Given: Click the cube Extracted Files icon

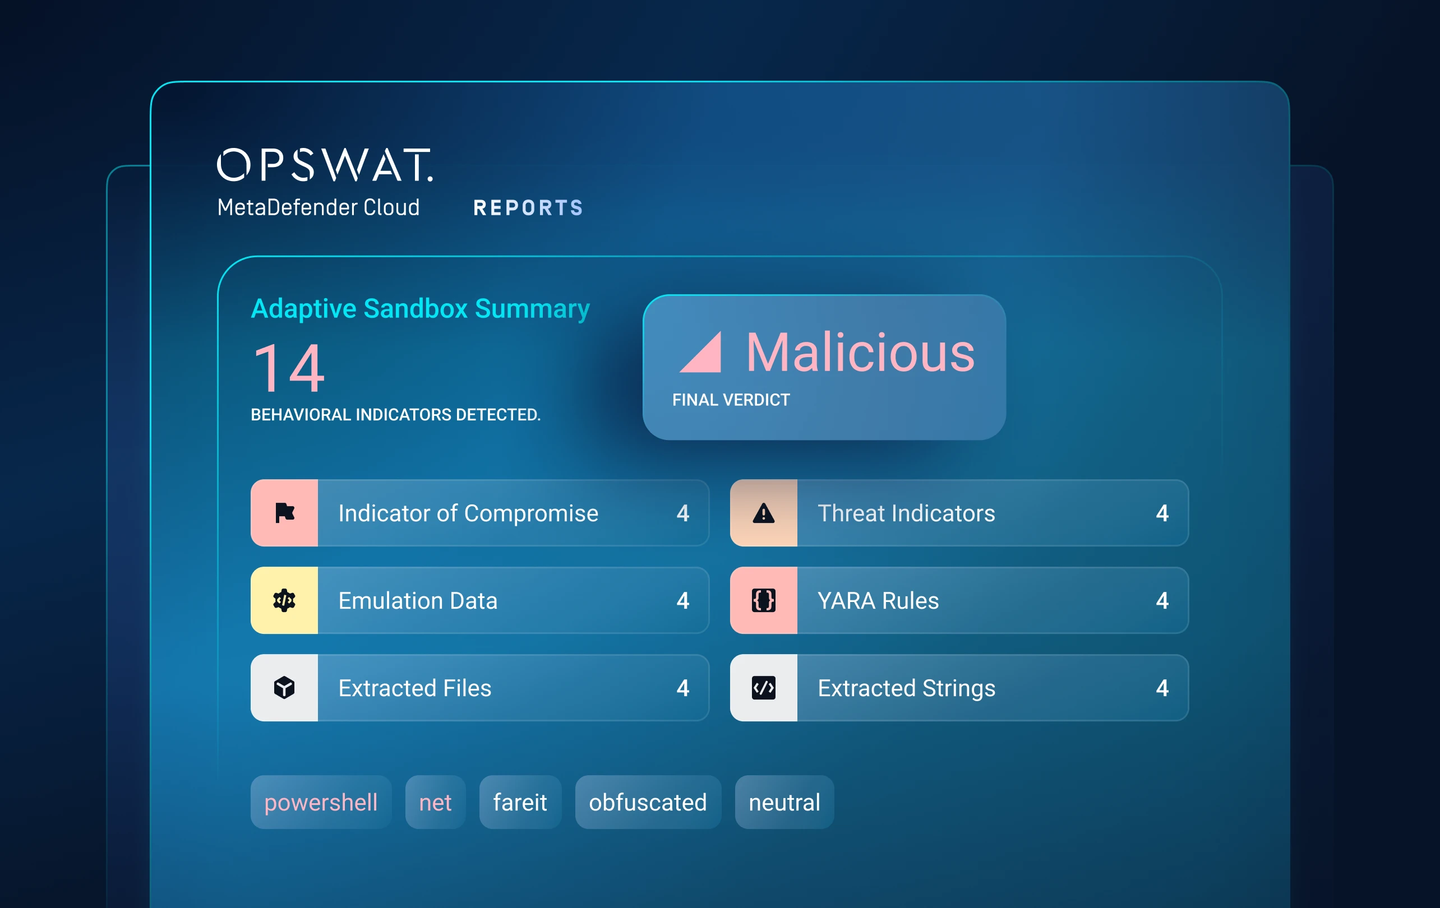Looking at the screenshot, I should coord(284,687).
